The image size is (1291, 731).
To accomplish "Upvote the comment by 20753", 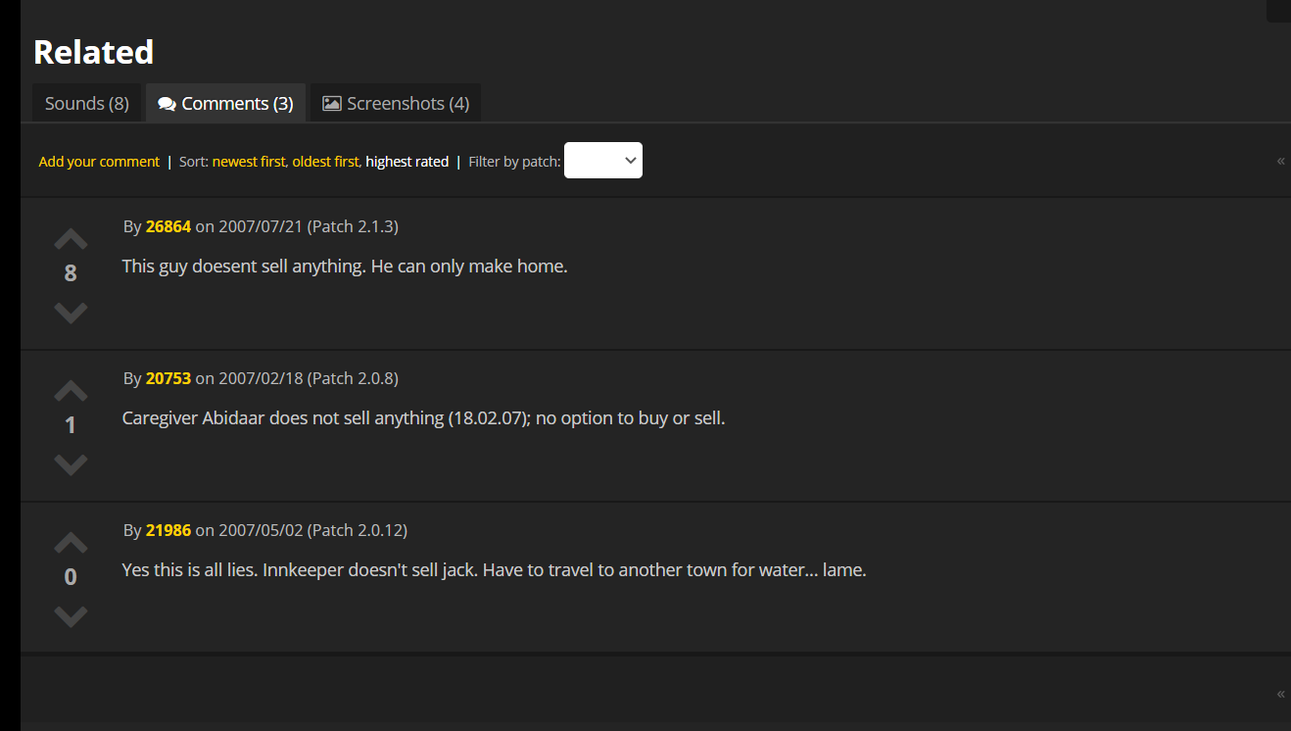I will pos(71,391).
